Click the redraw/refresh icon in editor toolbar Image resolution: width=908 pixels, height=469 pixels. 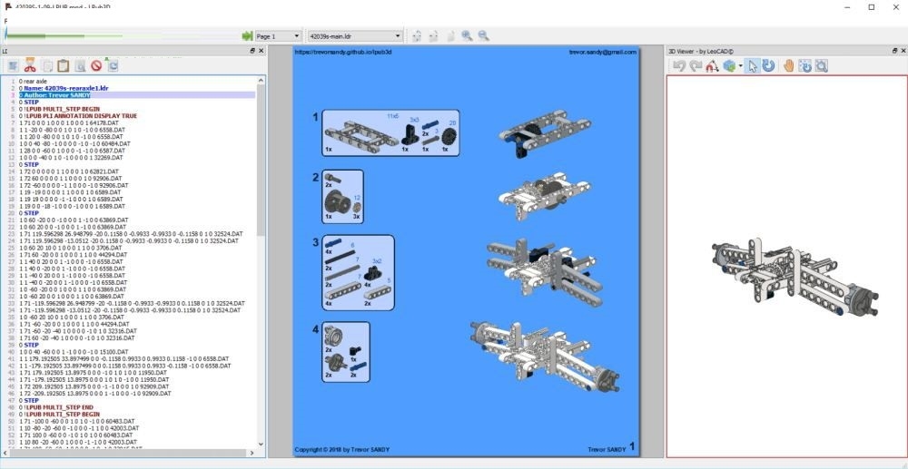[x=113, y=66]
